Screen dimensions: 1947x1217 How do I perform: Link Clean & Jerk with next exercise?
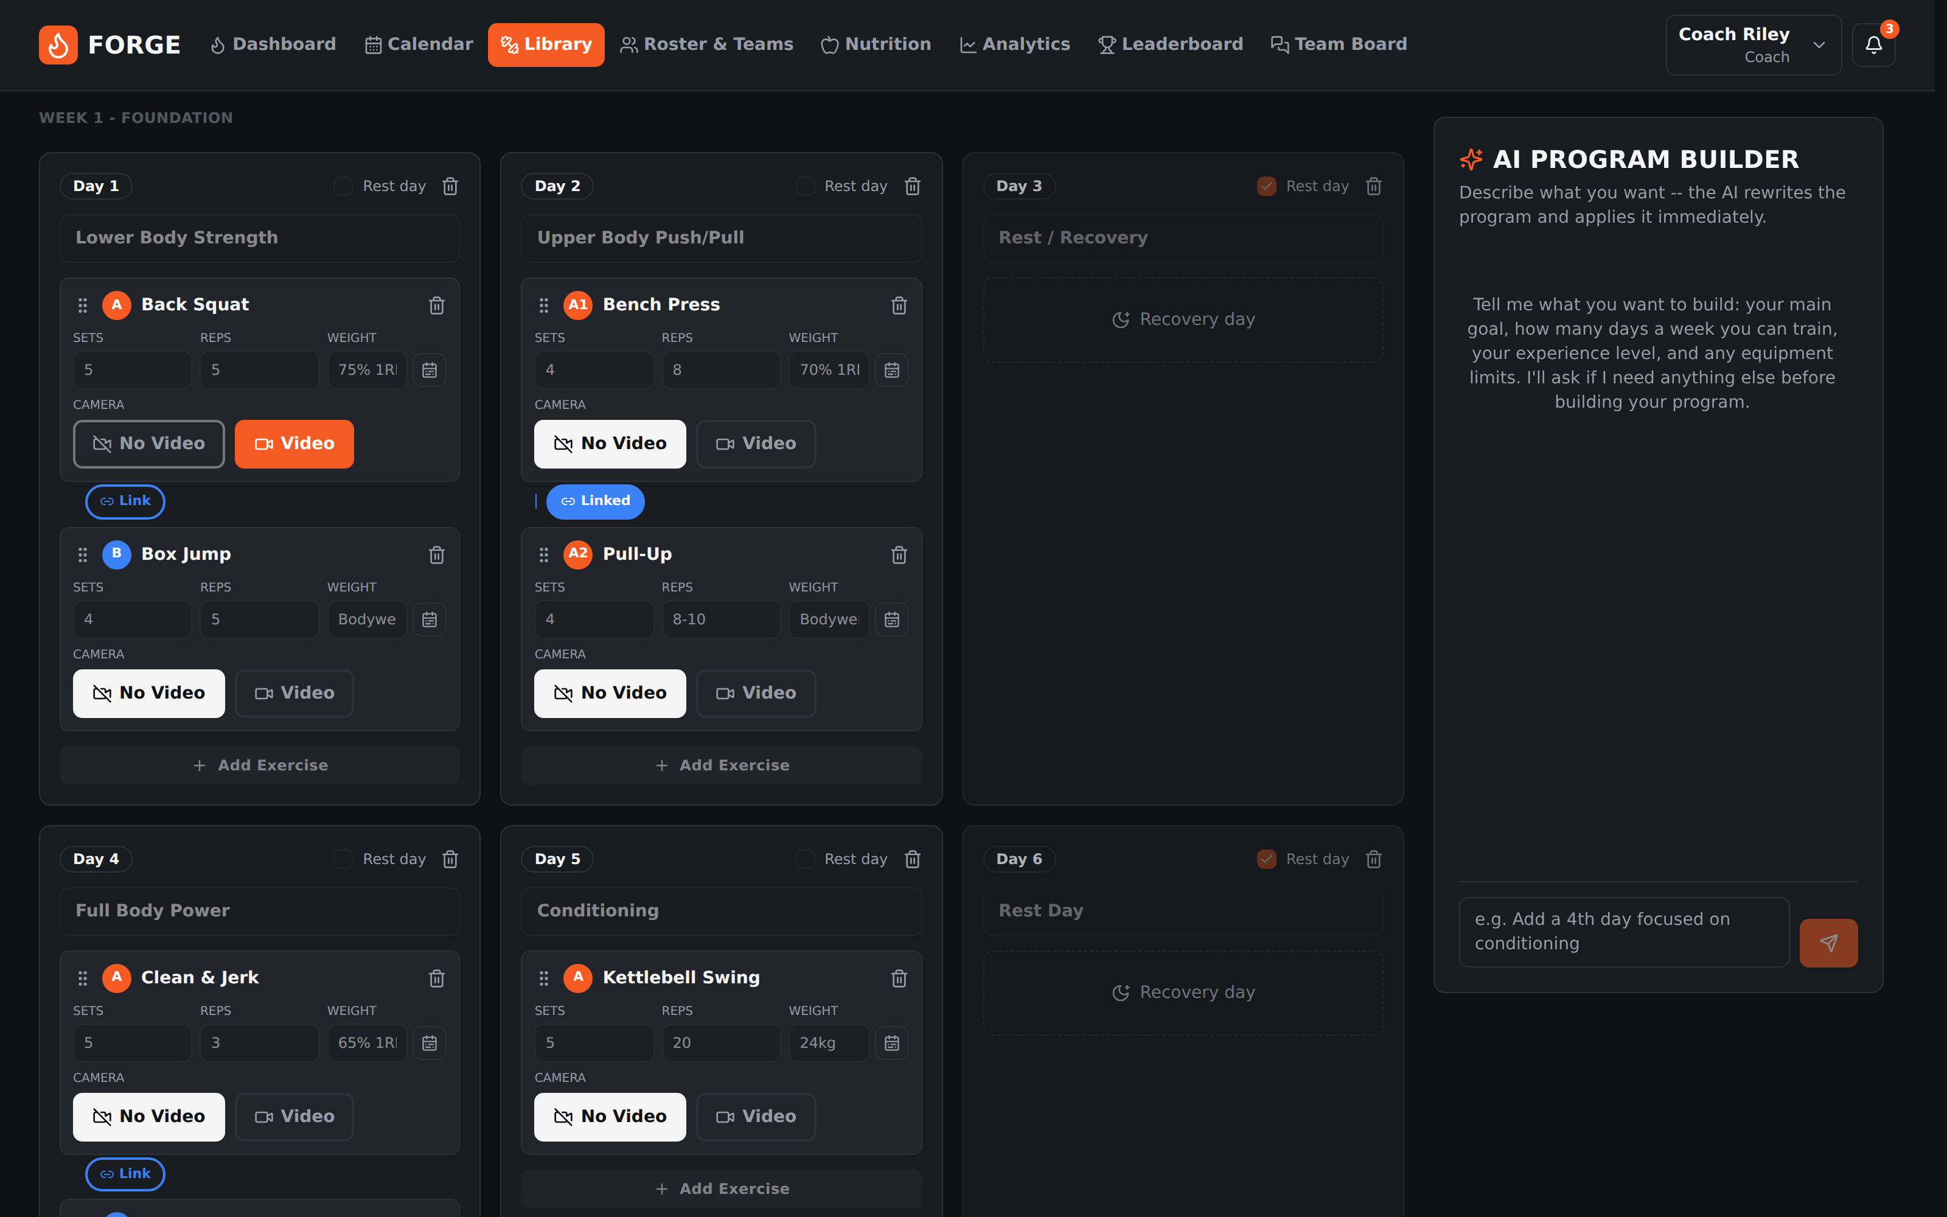[125, 1174]
